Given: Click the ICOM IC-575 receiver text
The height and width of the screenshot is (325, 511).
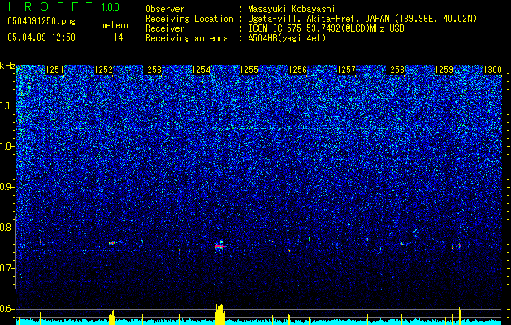Looking at the screenshot, I should tap(327, 28).
